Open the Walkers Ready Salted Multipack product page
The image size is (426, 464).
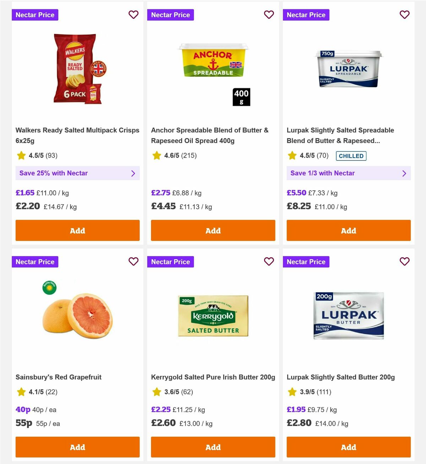pyautogui.click(x=77, y=135)
